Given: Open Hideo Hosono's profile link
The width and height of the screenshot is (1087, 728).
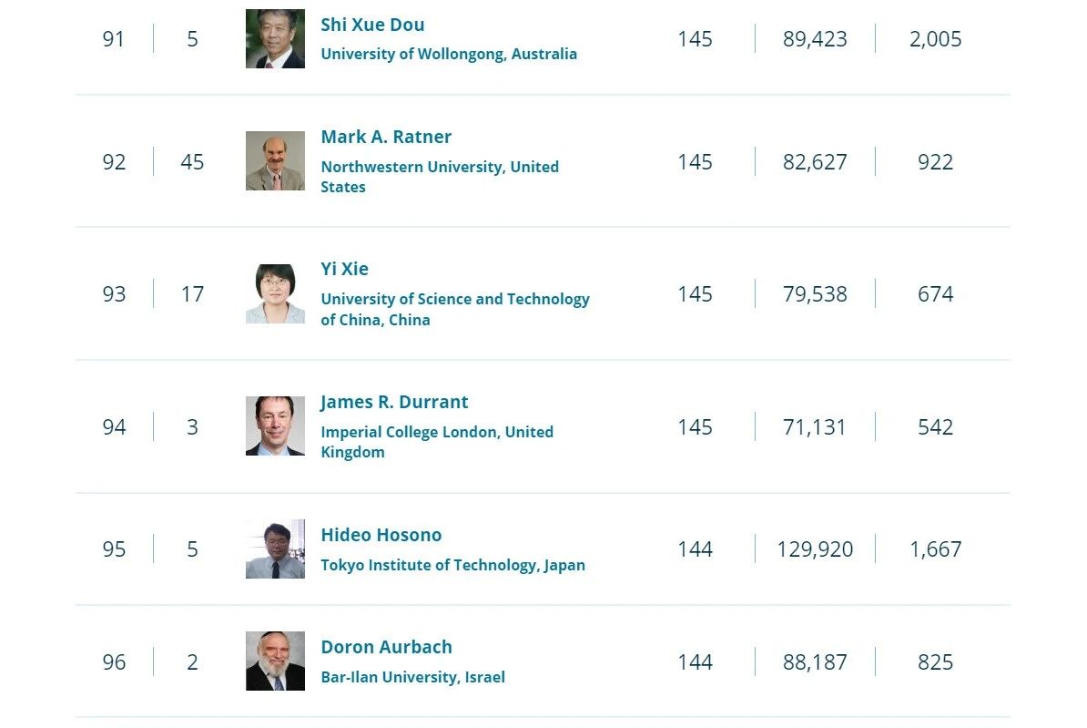Looking at the screenshot, I should [381, 535].
